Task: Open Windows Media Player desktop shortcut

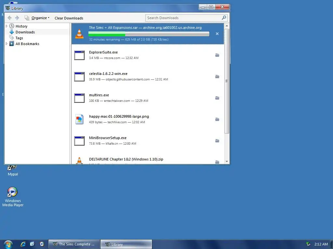Action: pos(13,197)
